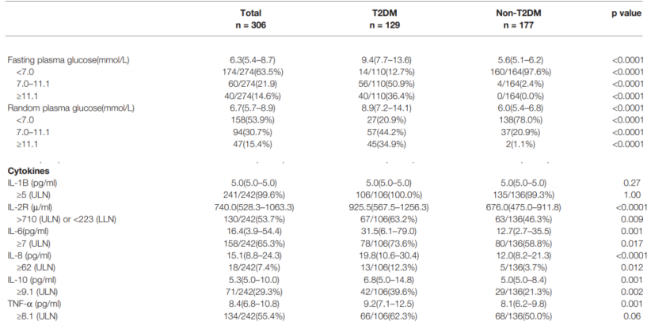Click the 160/164(97.6%) Non-T2DM value

coord(517,72)
